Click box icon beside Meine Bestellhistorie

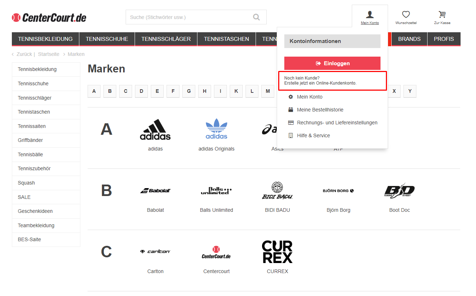point(291,110)
